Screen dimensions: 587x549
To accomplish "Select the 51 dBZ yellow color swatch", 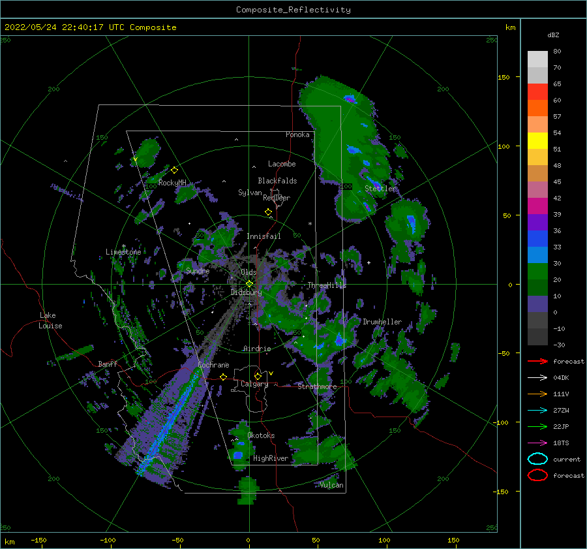I will pos(537,140).
